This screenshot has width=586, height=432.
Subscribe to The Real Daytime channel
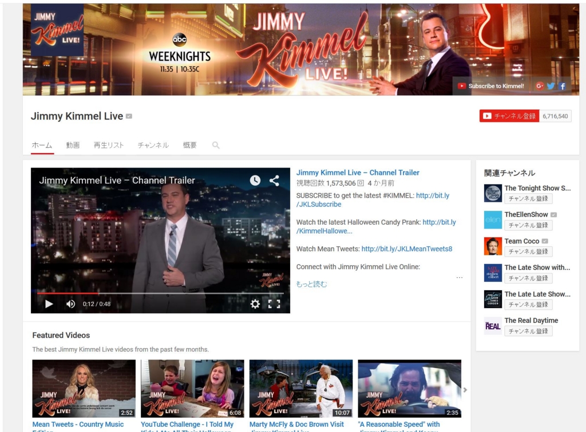pyautogui.click(x=528, y=331)
